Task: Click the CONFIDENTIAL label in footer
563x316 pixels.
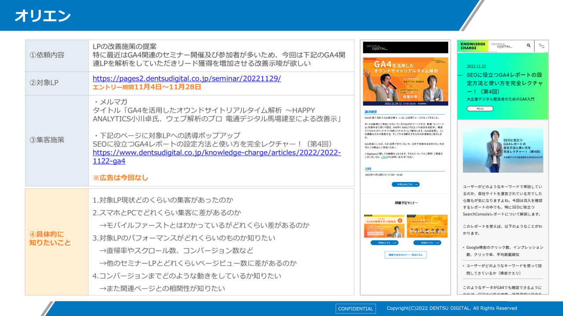Action: point(355,309)
